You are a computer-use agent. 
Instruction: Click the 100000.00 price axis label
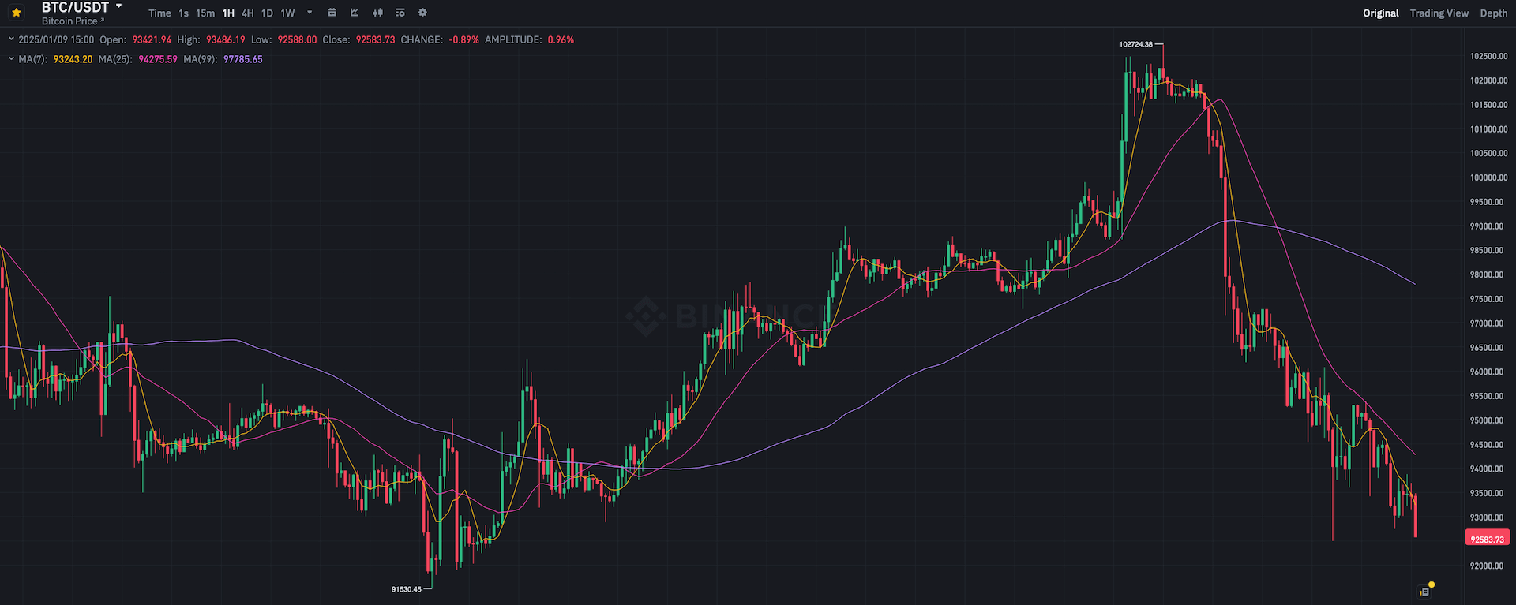1488,177
